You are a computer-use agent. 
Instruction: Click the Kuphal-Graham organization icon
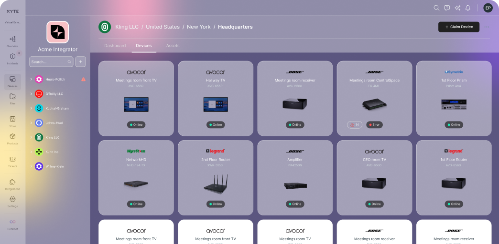tap(39, 109)
